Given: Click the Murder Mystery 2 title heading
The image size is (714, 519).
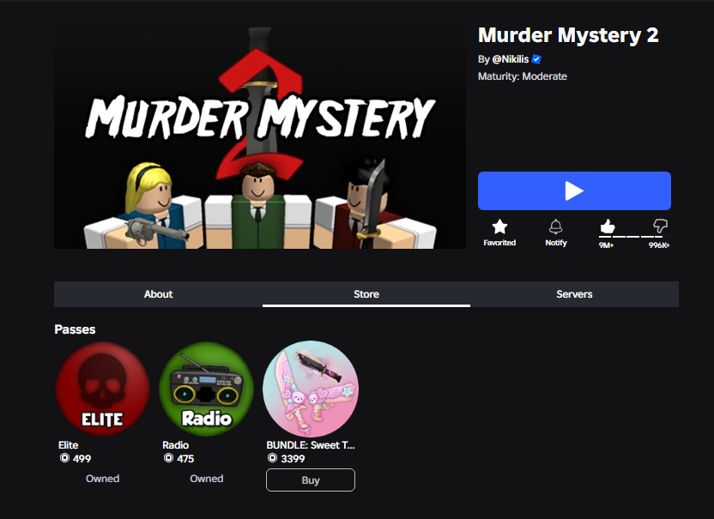Looking at the screenshot, I should [568, 35].
